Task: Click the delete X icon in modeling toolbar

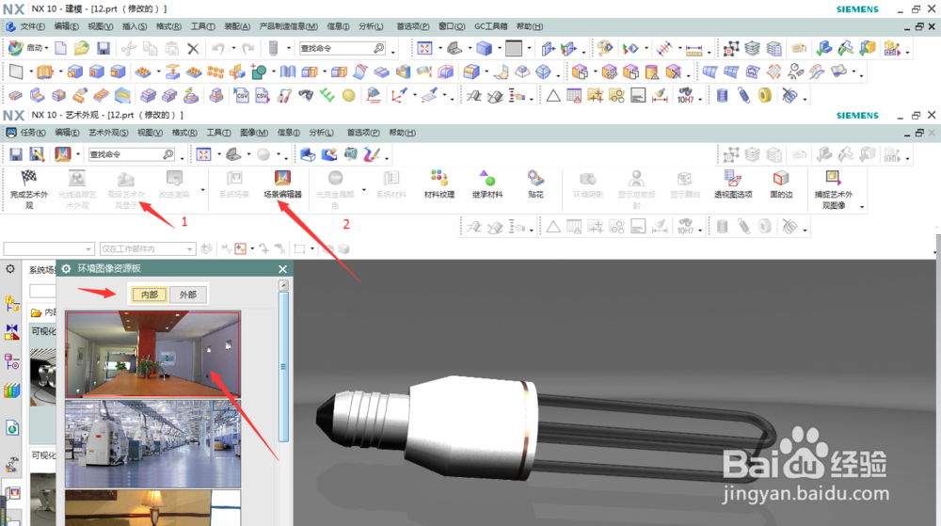Action: pos(193,49)
